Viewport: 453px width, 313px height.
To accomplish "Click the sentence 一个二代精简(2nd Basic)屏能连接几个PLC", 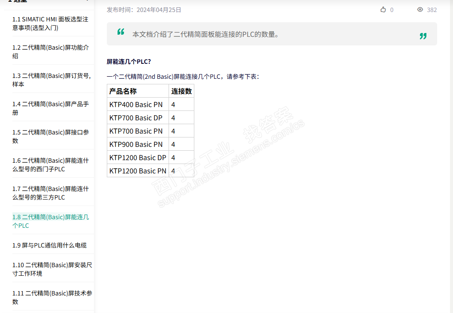I will (183, 77).
